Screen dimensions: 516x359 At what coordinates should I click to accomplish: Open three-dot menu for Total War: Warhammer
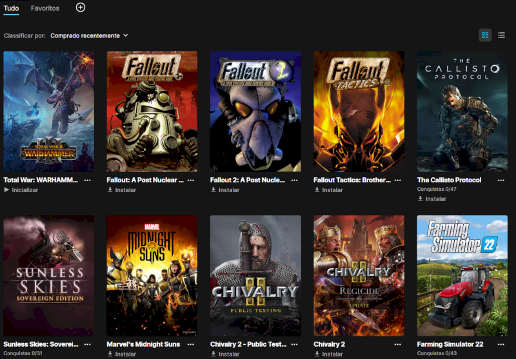pyautogui.click(x=87, y=180)
